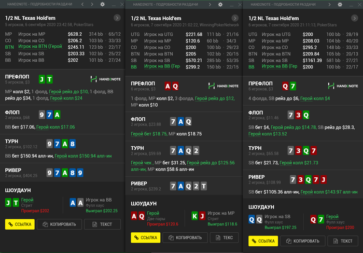Click 'Герой колл $24' preflop action

point(66,98)
